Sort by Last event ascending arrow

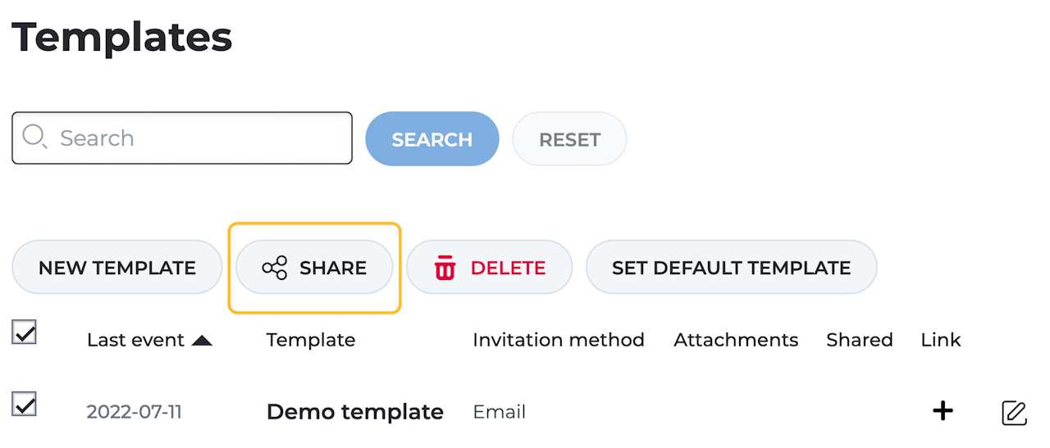click(x=202, y=341)
